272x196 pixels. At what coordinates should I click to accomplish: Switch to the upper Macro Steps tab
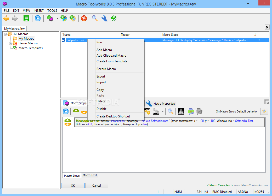[x=75, y=103]
